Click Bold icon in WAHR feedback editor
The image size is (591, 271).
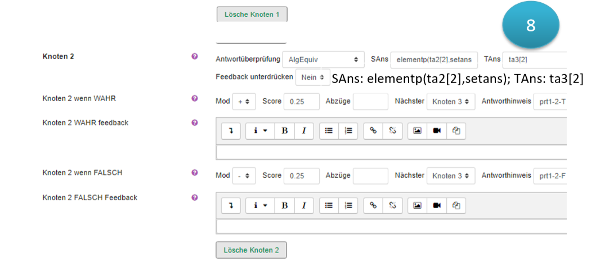(285, 131)
